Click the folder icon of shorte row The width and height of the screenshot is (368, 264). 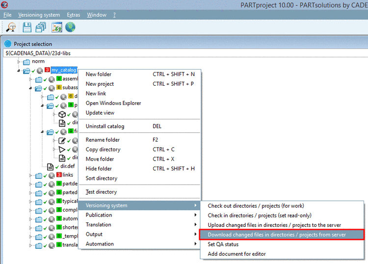click(x=39, y=228)
